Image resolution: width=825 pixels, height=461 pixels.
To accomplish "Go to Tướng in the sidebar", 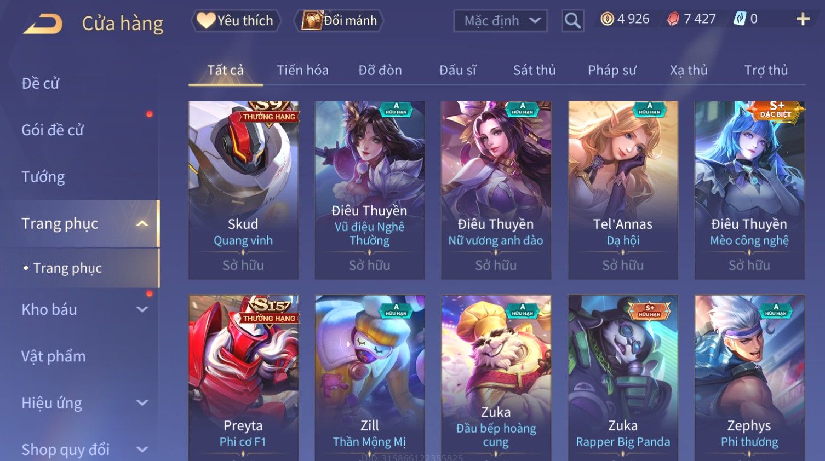I will (43, 177).
